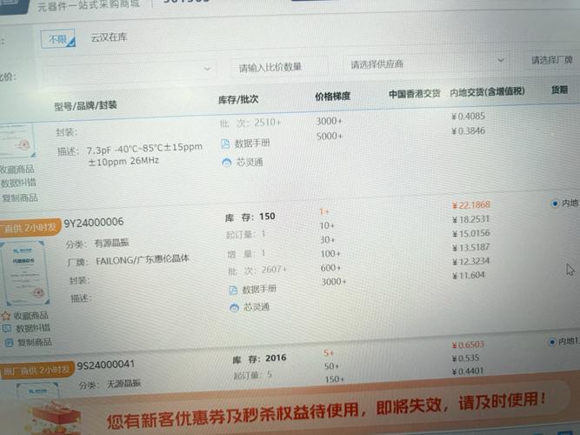Image resolution: width=580 pixels, height=435 pixels.
Task: Open 芯灵通 chat icon in 26MHz product row
Action: (226, 163)
